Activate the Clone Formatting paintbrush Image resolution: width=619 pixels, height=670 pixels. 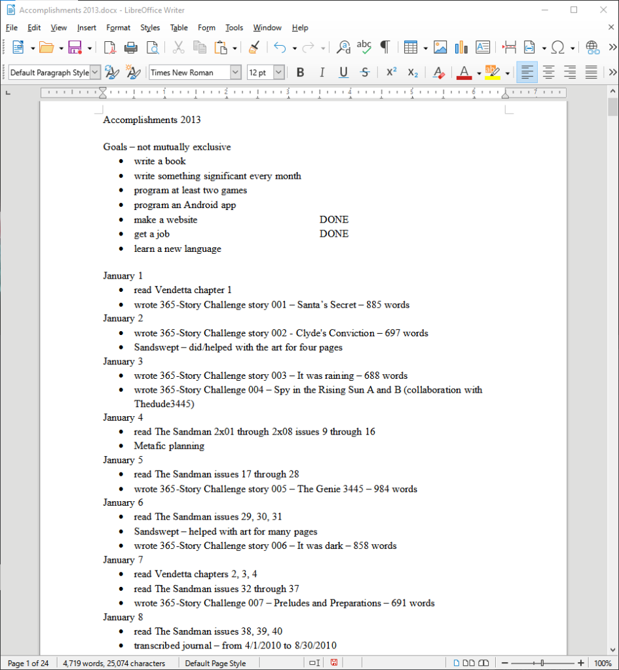[x=254, y=47]
